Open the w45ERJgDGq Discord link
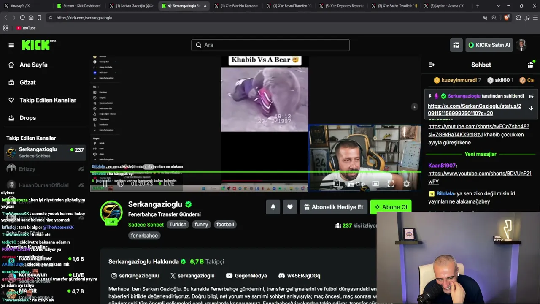Viewport: 540px width, 304px height. (x=300, y=276)
